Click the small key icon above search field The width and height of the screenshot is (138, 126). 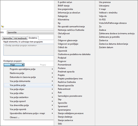3,26
